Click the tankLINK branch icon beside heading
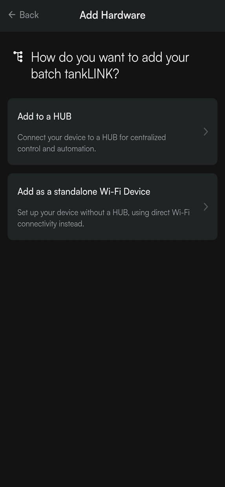 pos(18,57)
